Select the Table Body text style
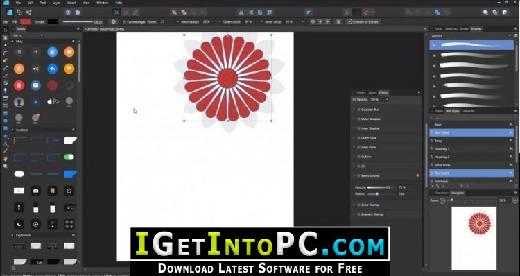The image size is (520, 276). (471, 165)
